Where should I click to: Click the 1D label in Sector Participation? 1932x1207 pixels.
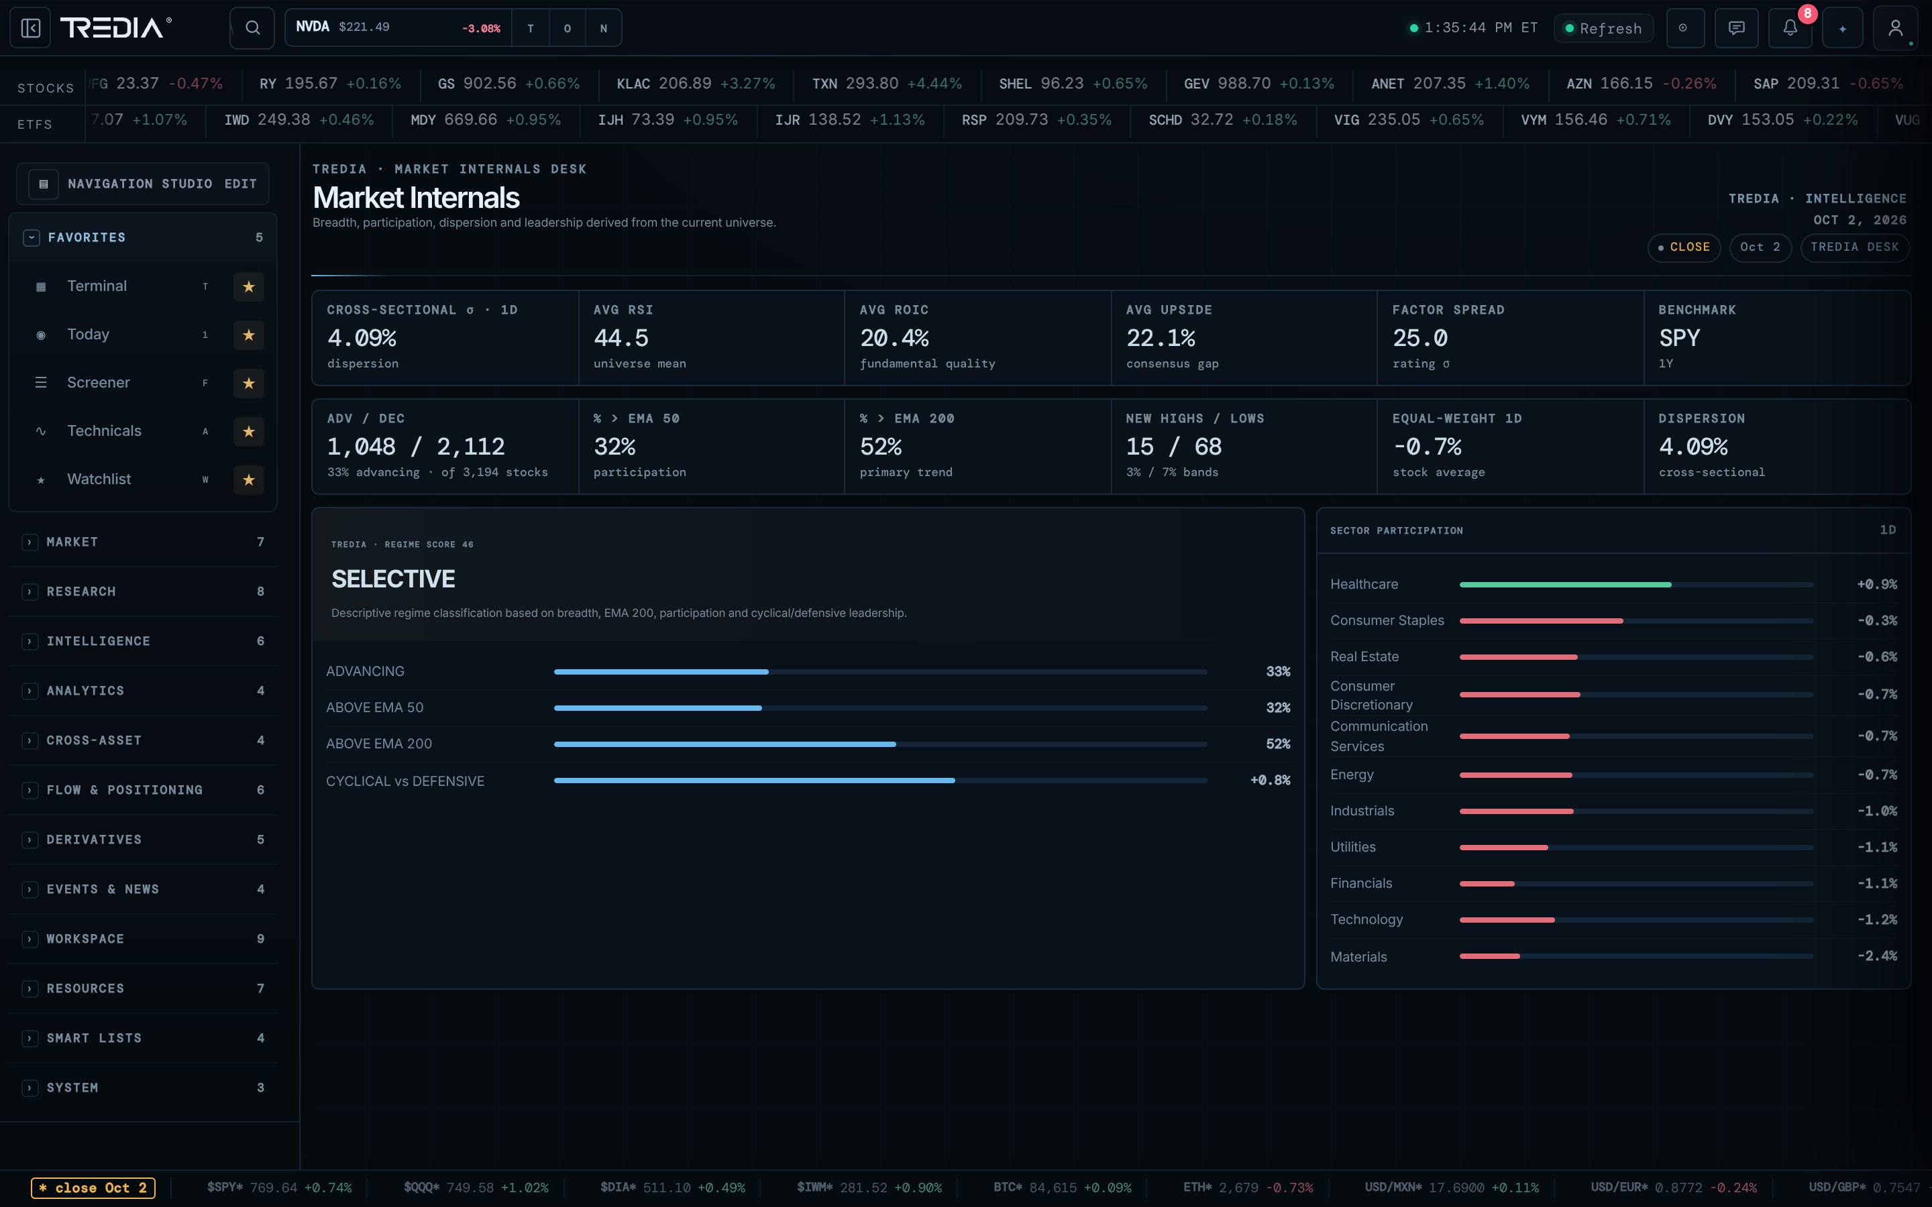coord(1887,530)
